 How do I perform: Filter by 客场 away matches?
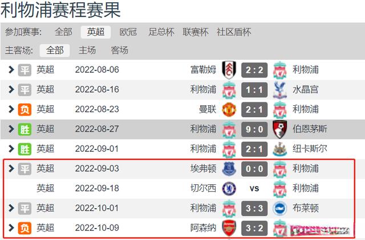point(119,51)
